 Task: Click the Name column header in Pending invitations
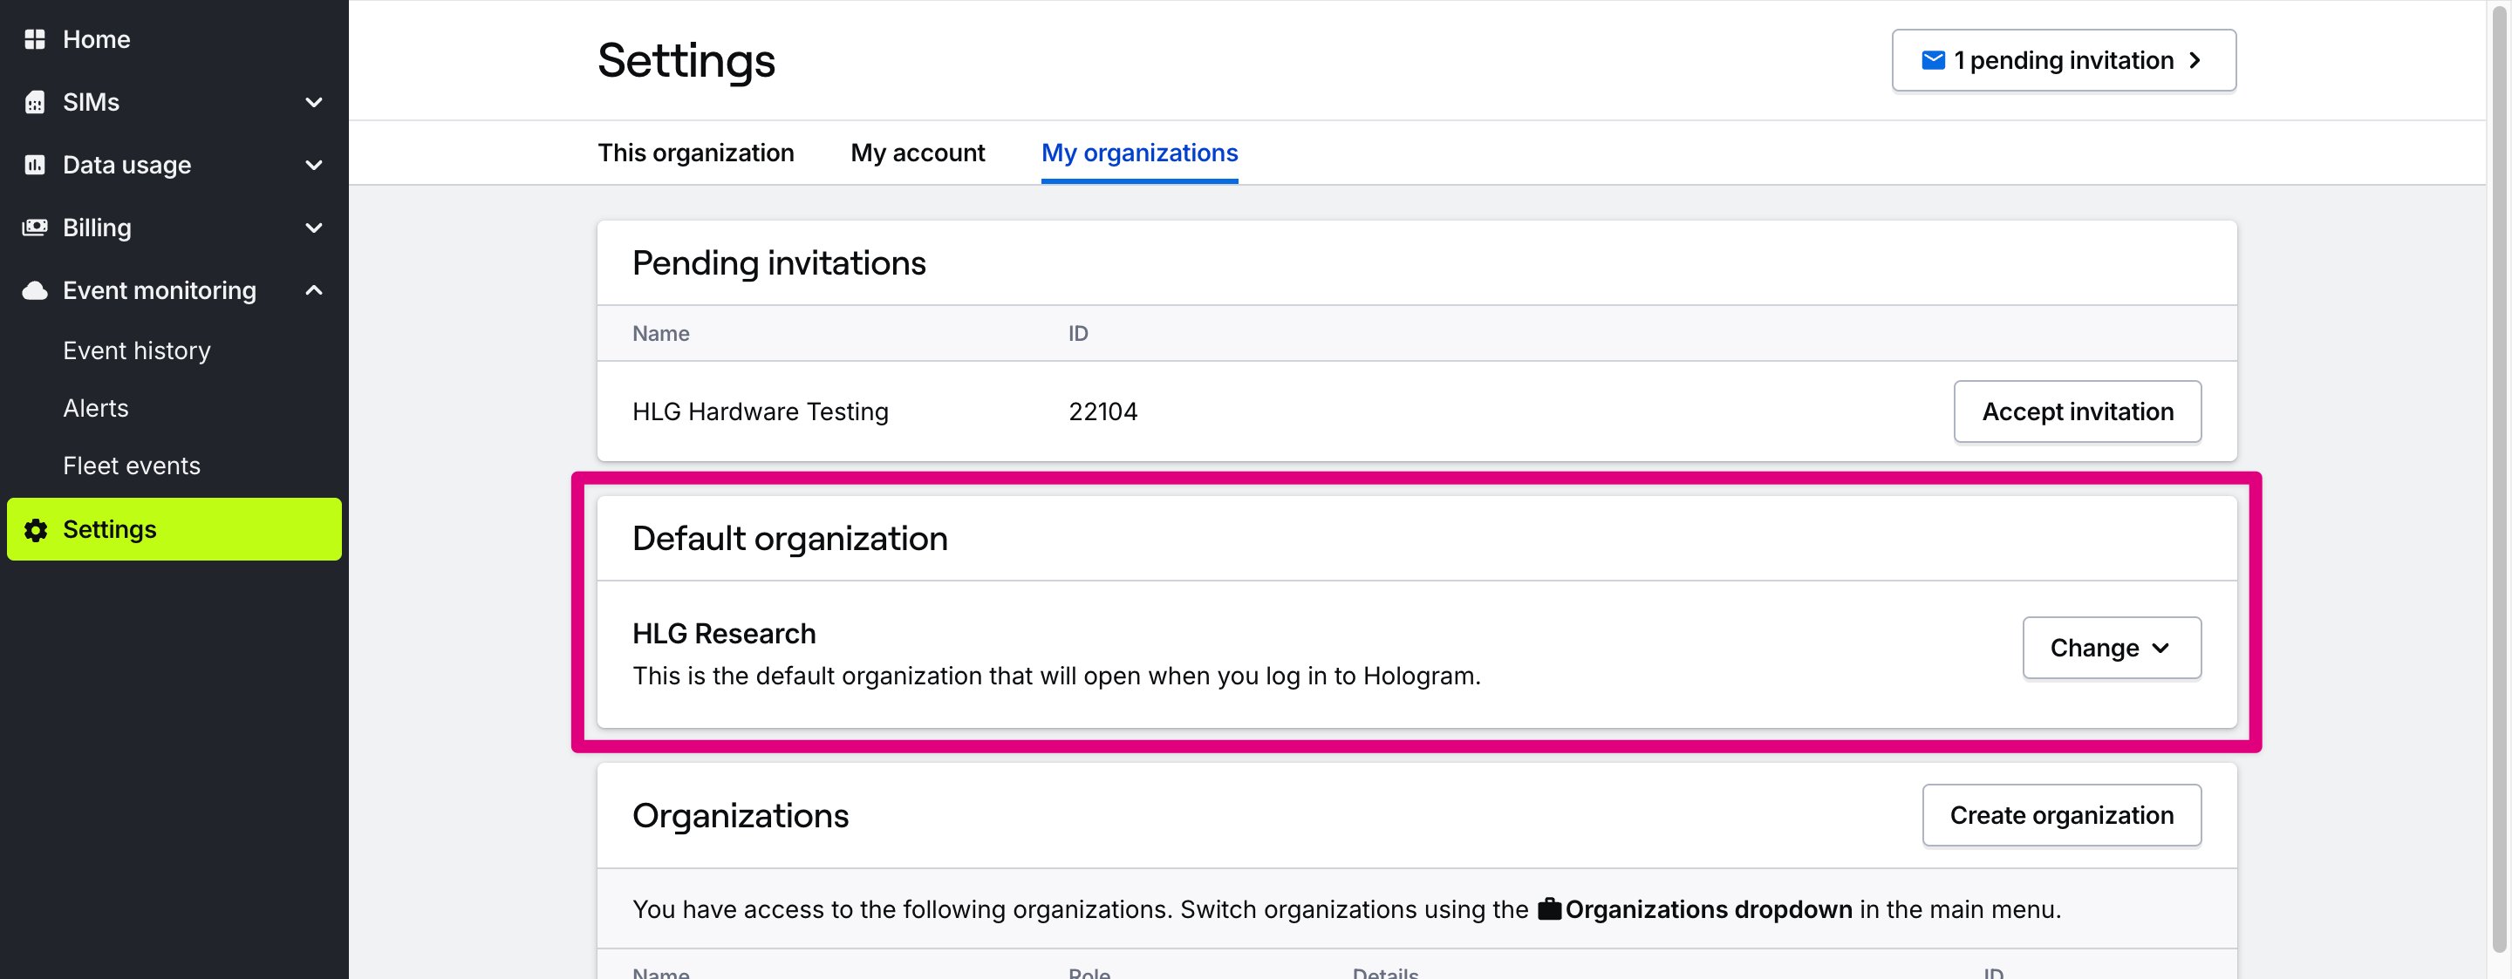coord(660,334)
